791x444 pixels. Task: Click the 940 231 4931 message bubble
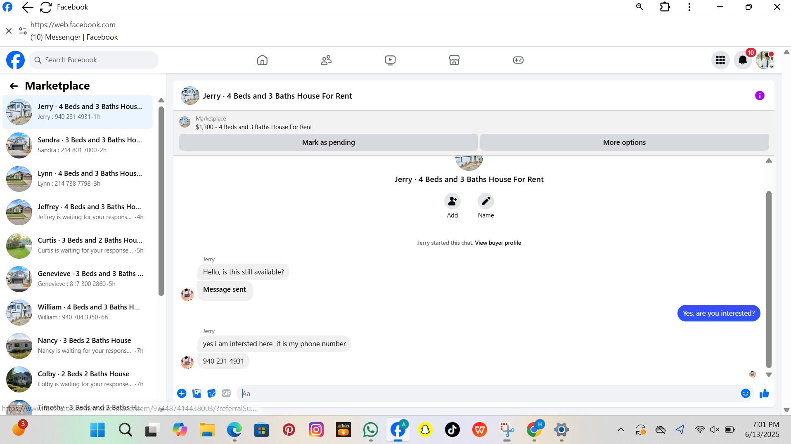coord(223,361)
